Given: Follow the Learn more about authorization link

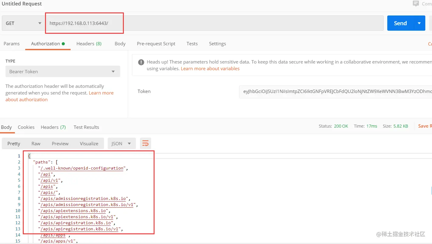Looking at the screenshot, I should [x=59, y=96].
